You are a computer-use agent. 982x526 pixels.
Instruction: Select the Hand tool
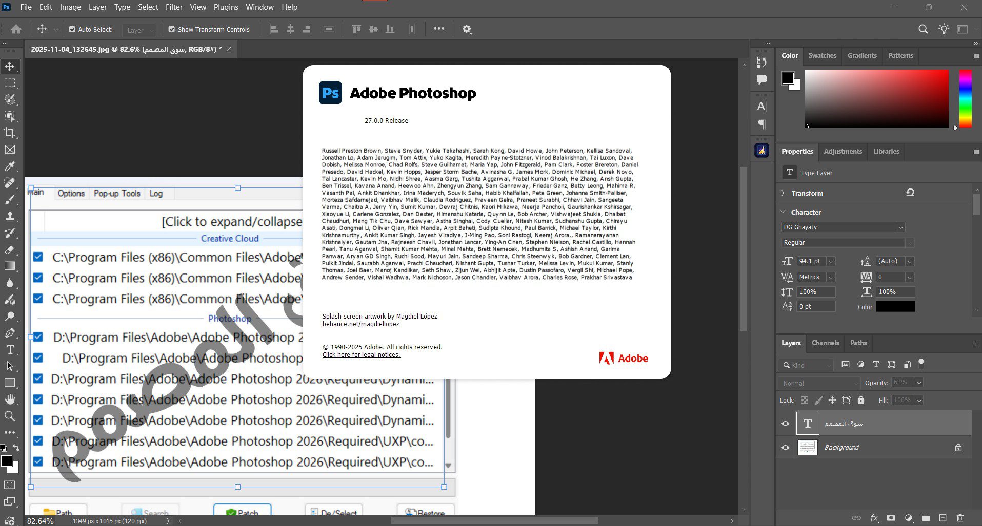[10, 399]
